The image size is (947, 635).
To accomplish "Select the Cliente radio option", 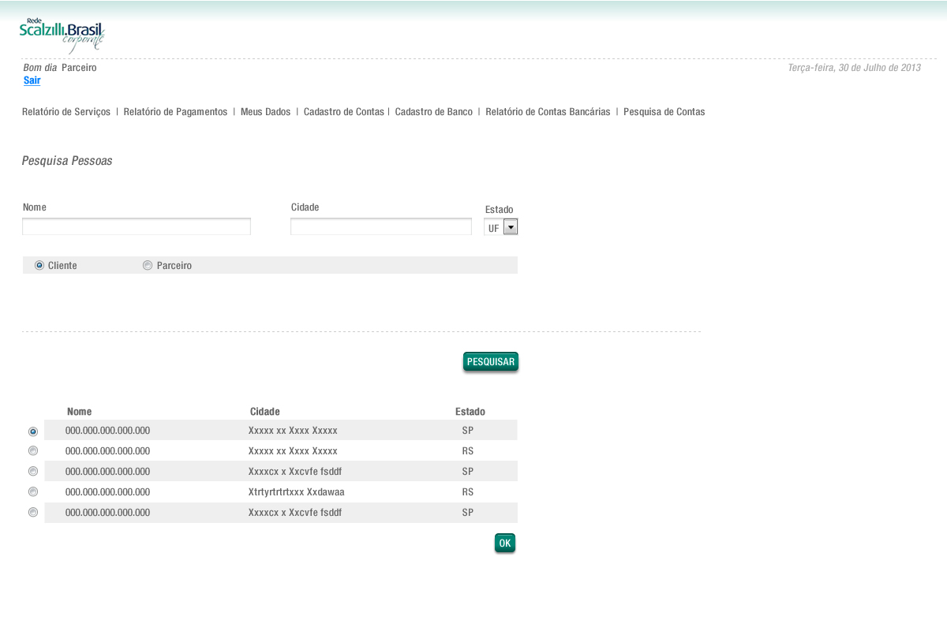I will click(x=39, y=266).
